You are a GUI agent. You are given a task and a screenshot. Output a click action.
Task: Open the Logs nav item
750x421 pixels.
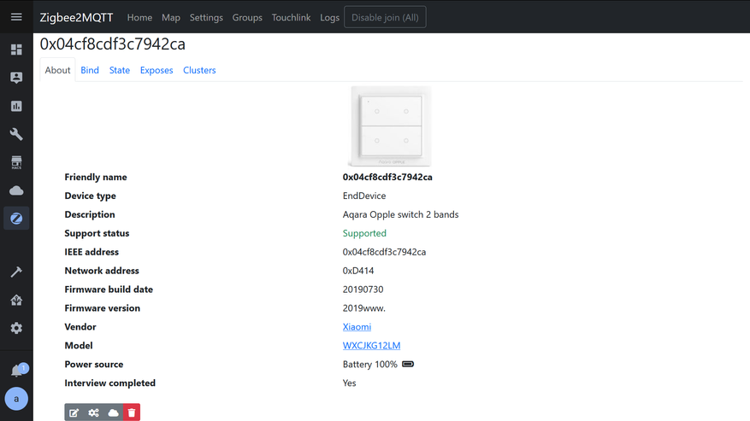329,17
